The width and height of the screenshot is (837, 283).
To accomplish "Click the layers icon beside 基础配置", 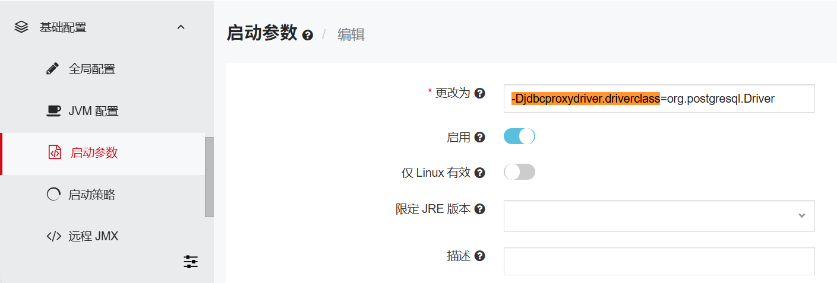I will point(21,27).
